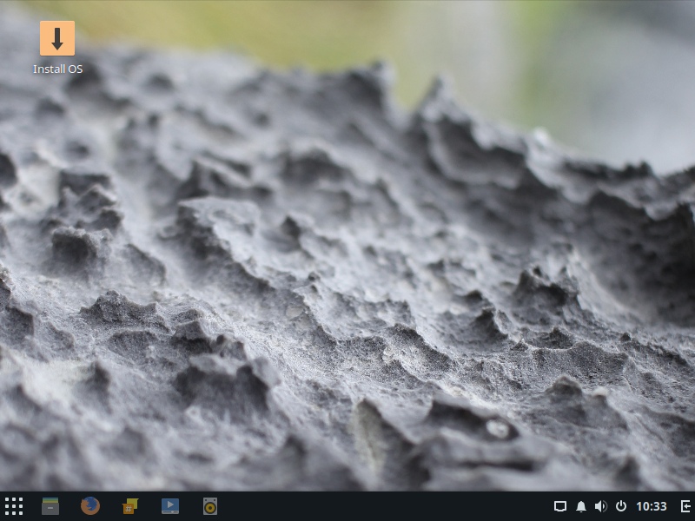695x521 pixels.
Task: Open the video player launcher
Action: click(170, 506)
